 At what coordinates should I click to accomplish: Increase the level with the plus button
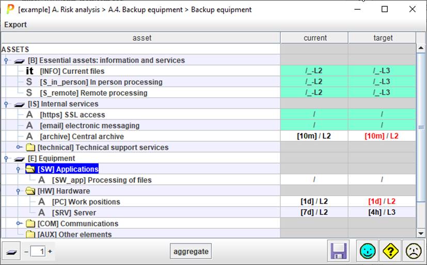click(x=50, y=252)
